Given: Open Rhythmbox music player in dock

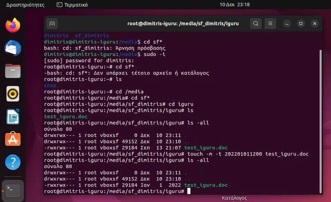Looking at the screenshot, I should (13, 94).
